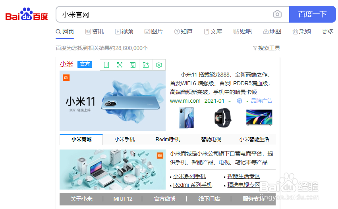Screen dimensions: 338x209
Task: Select the 小米智能生活 tab
Action: [x=254, y=139]
